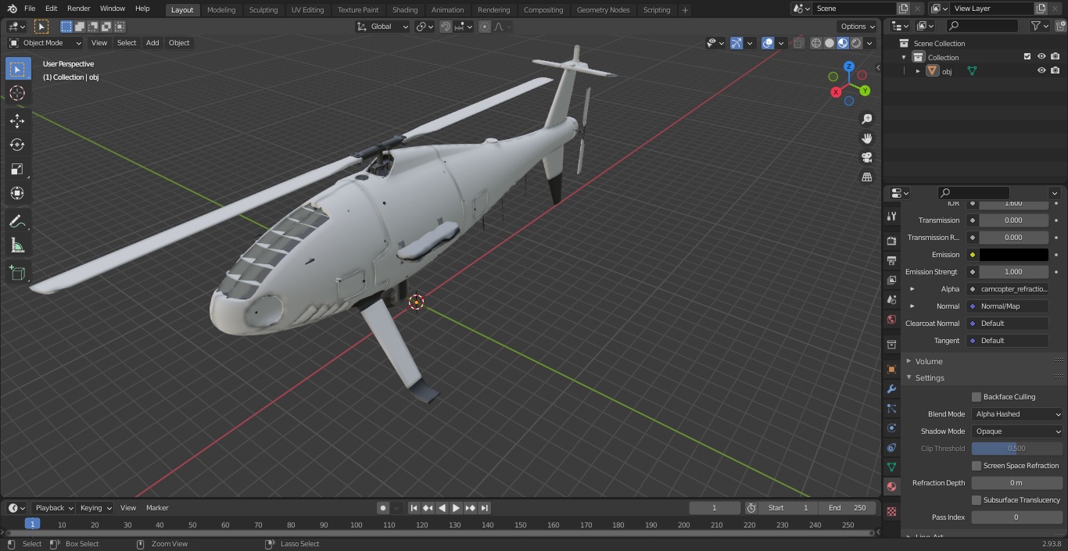Expand the Volume panel
The height and width of the screenshot is (551, 1068).
click(929, 361)
